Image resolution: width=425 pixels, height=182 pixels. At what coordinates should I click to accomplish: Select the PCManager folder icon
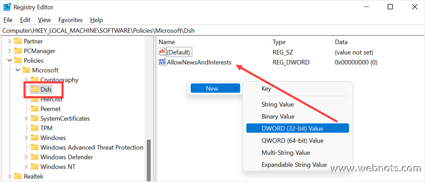click(18, 51)
